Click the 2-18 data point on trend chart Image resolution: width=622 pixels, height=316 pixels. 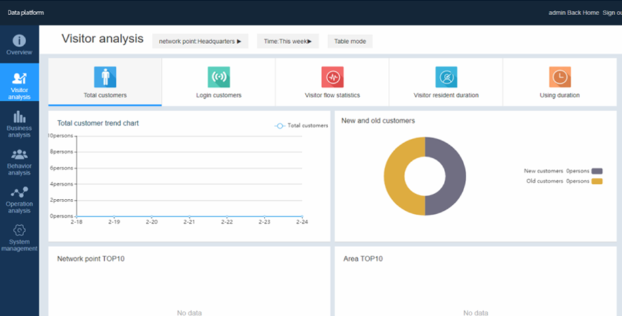(77, 217)
